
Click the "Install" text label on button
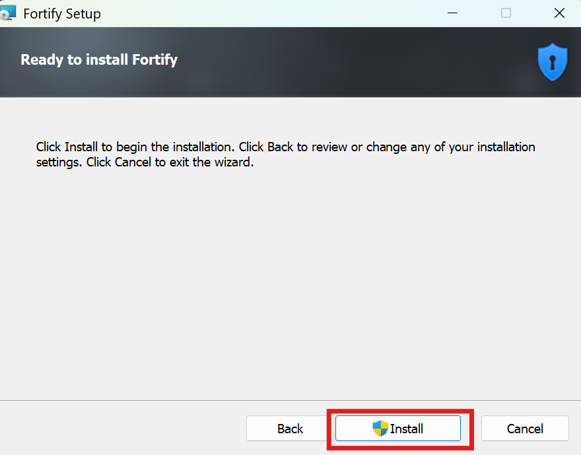[x=407, y=429]
